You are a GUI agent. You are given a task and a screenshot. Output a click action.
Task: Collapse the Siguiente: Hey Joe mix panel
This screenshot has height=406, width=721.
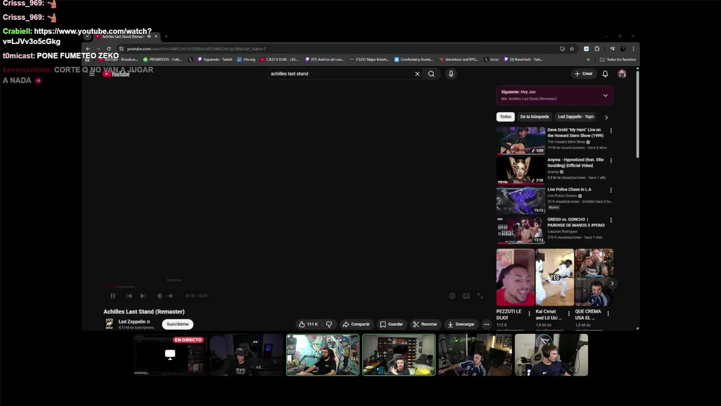point(606,95)
